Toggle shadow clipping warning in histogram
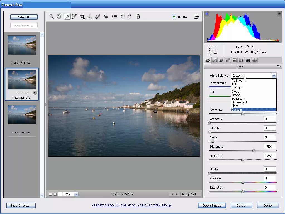The height and width of the screenshot is (214, 285). (207, 13)
